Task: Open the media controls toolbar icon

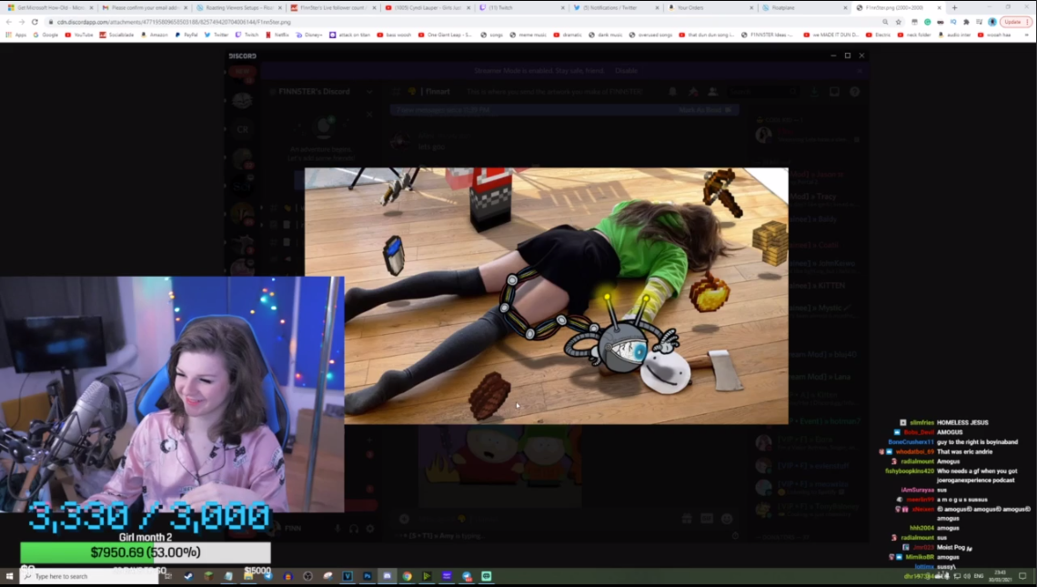Action: coord(979,22)
